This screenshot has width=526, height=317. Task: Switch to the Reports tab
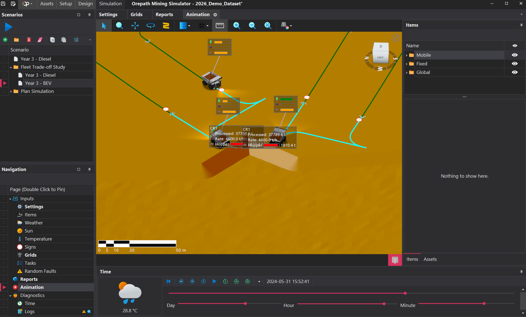coord(164,14)
